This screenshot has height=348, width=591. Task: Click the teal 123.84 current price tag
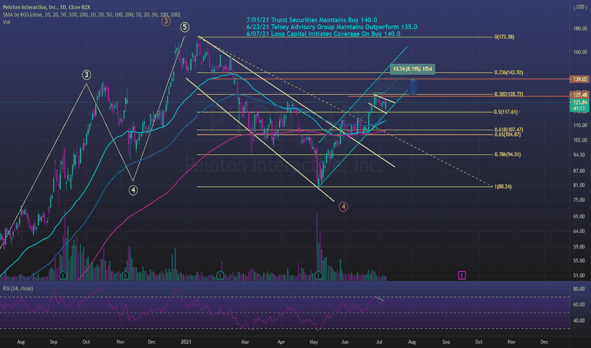[x=580, y=103]
